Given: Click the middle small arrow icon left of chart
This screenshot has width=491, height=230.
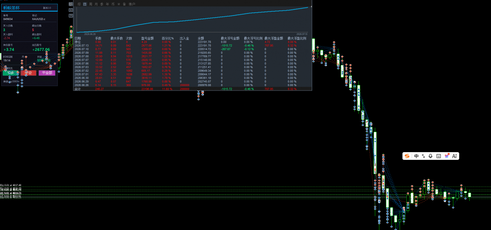Looking at the screenshot, I should [x=71, y=10].
